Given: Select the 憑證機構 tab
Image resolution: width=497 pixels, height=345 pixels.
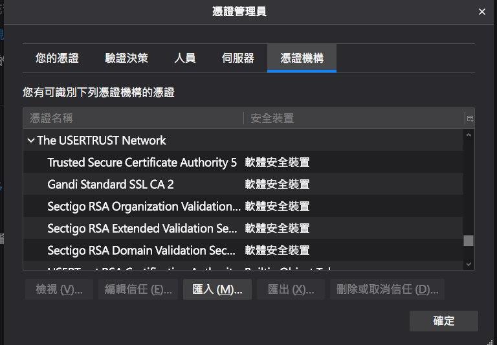Looking at the screenshot, I should coord(302,58).
